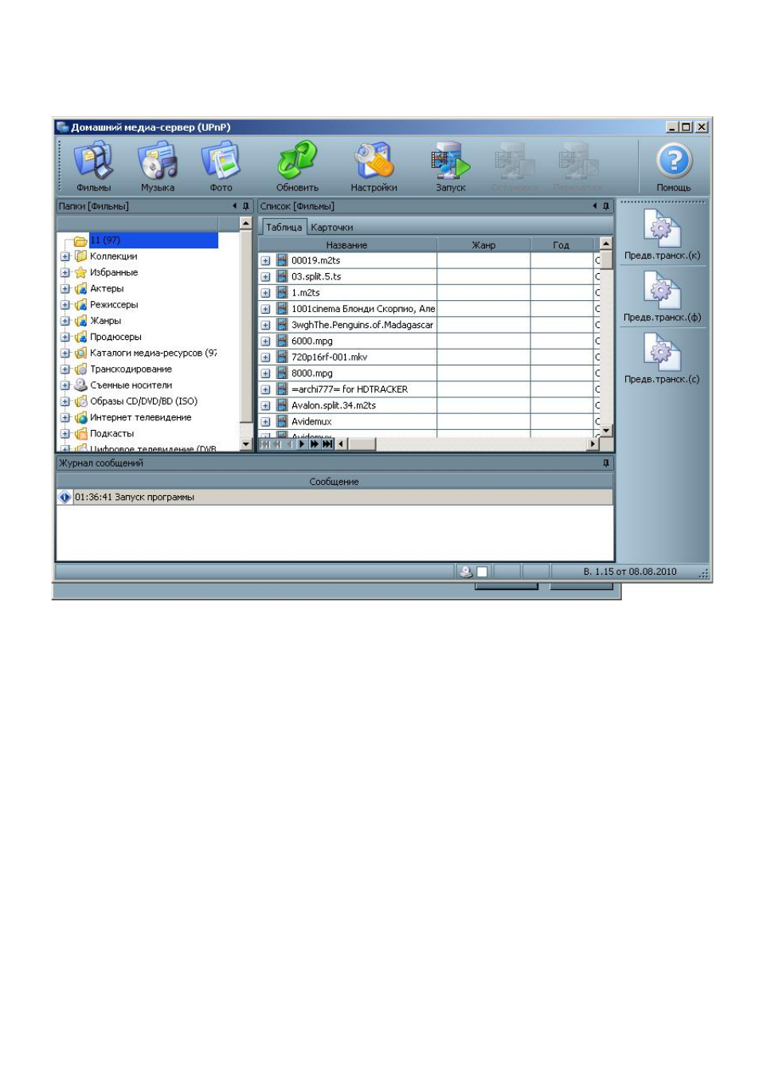Click left arrow in Папки panel header
The width and height of the screenshot is (759, 1086).
point(234,206)
